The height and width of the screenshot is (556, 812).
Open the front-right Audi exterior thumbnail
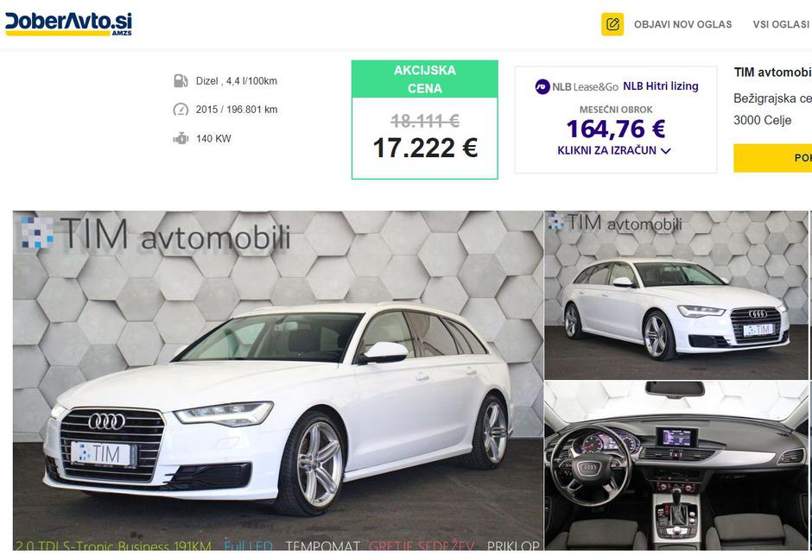(676, 294)
